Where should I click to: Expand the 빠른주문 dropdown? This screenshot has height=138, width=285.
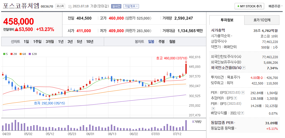tap(276, 6)
